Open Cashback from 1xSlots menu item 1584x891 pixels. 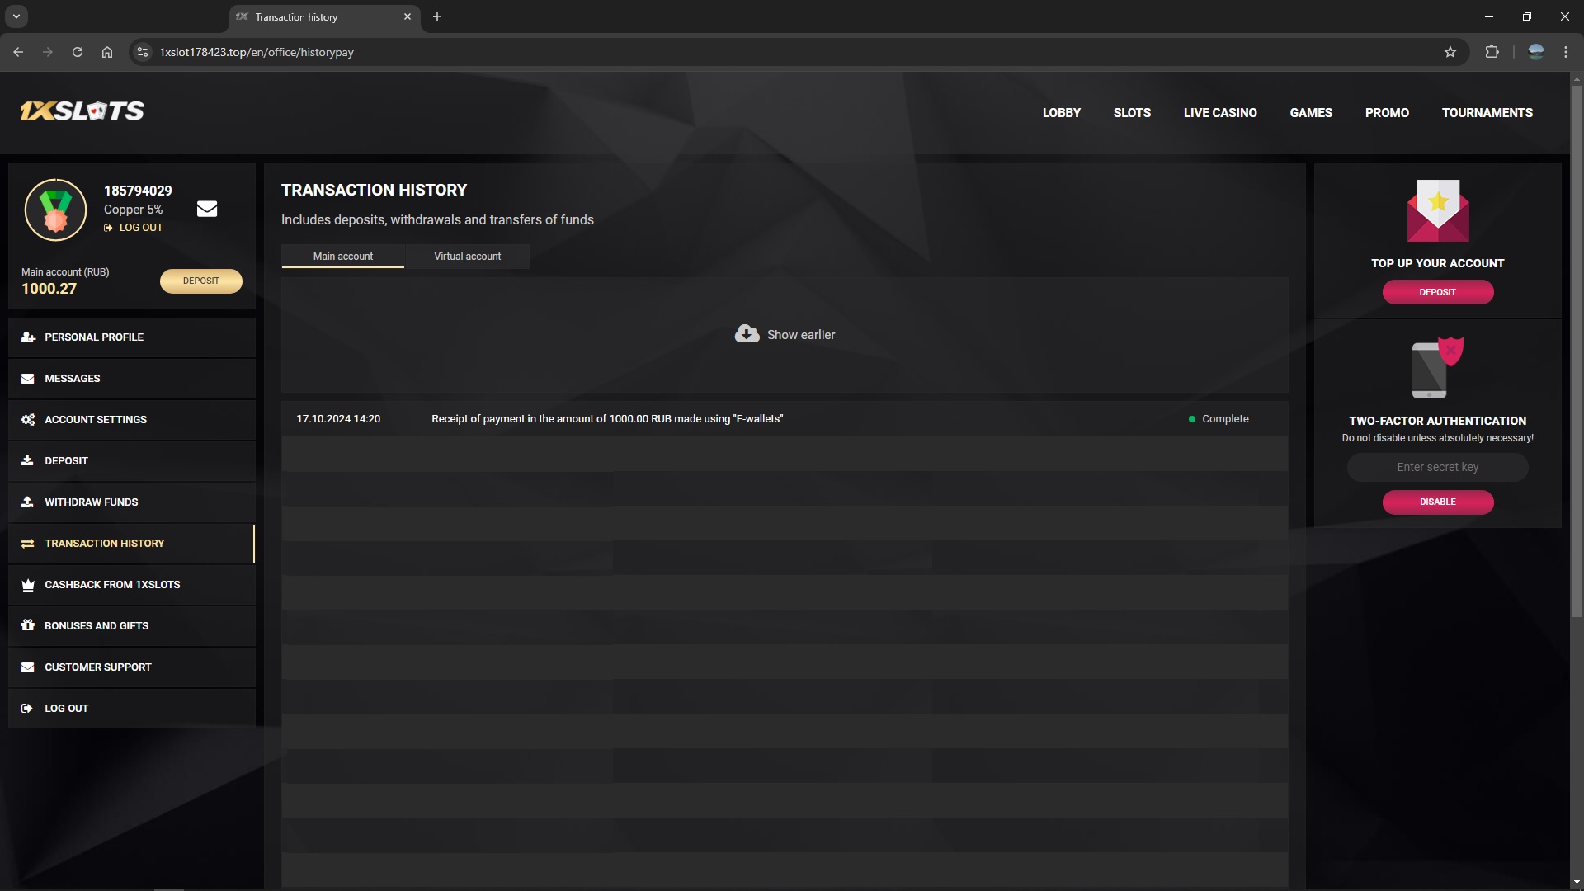(112, 584)
